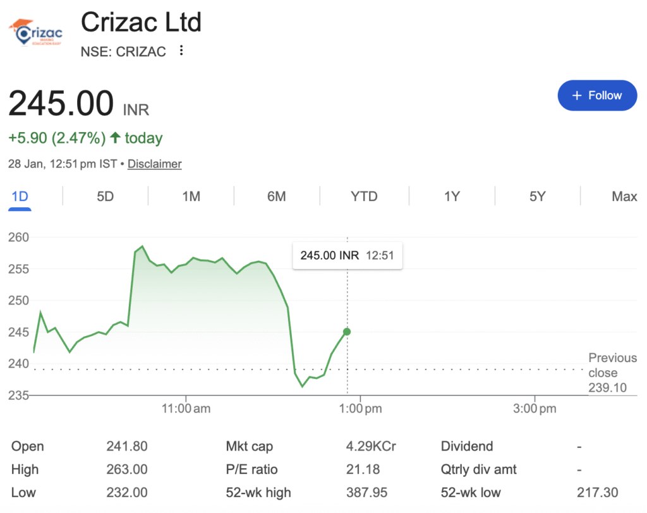Click the green price marker dot
The width and height of the screenshot is (647, 513).
pyautogui.click(x=347, y=332)
